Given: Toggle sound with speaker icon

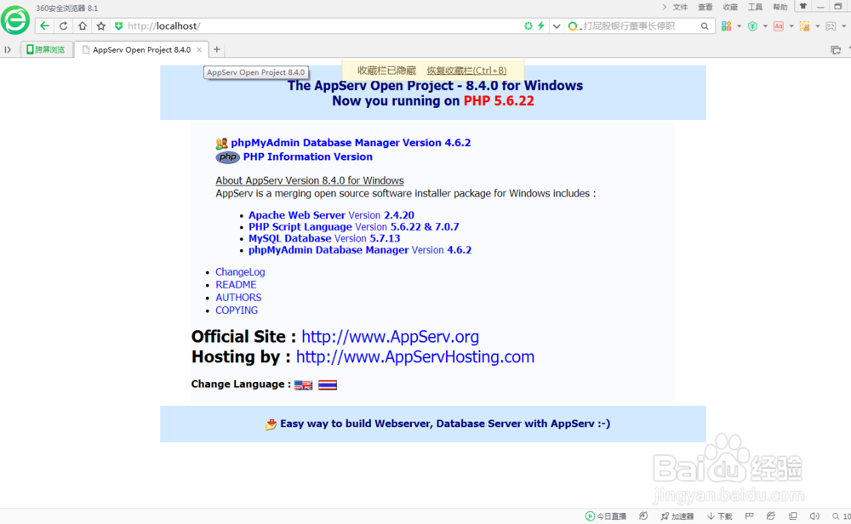Looking at the screenshot, I should pos(814,515).
